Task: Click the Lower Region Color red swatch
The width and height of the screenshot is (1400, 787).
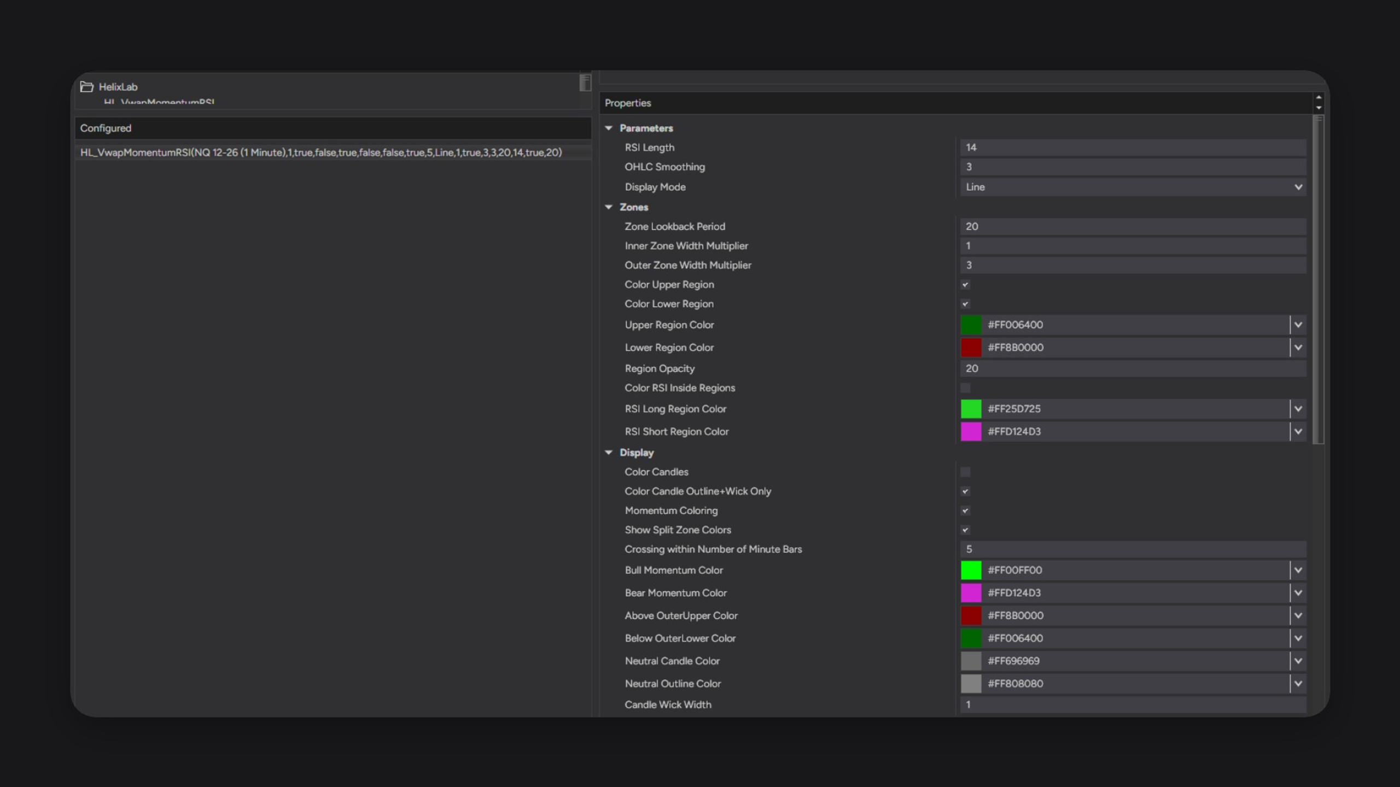Action: (971, 348)
